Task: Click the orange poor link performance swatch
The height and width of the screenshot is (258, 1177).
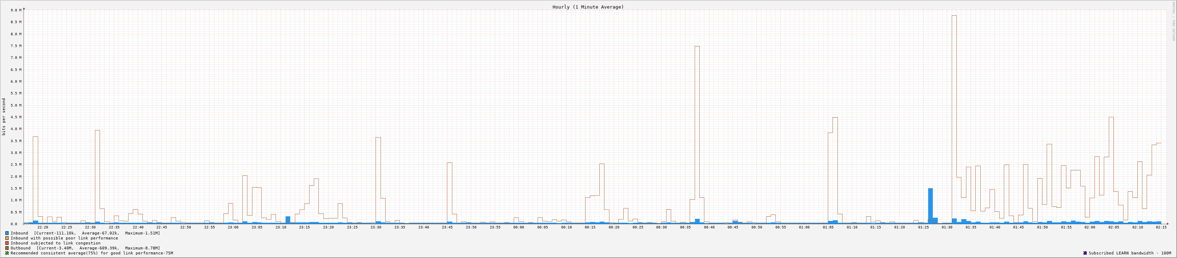Action: pos(7,238)
